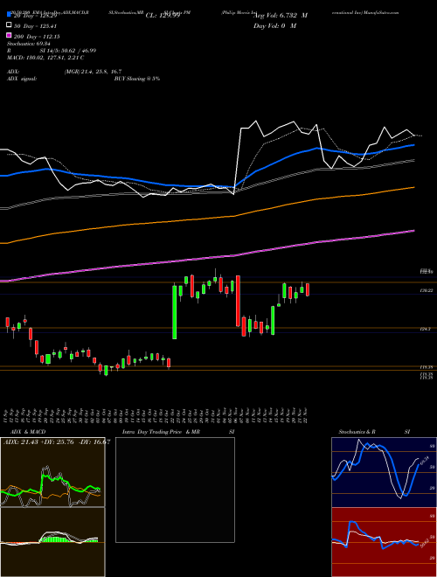The image size is (437, 577).
Task: Click the 'Day Vol: 0 M' text
Action: (x=274, y=25)
